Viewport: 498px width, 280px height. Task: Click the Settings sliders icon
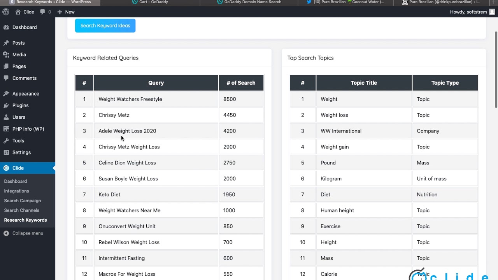pos(6,152)
